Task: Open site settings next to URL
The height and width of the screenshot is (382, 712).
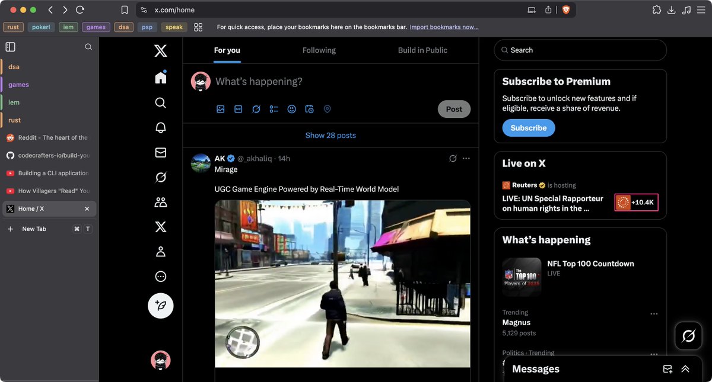Action: click(x=144, y=9)
